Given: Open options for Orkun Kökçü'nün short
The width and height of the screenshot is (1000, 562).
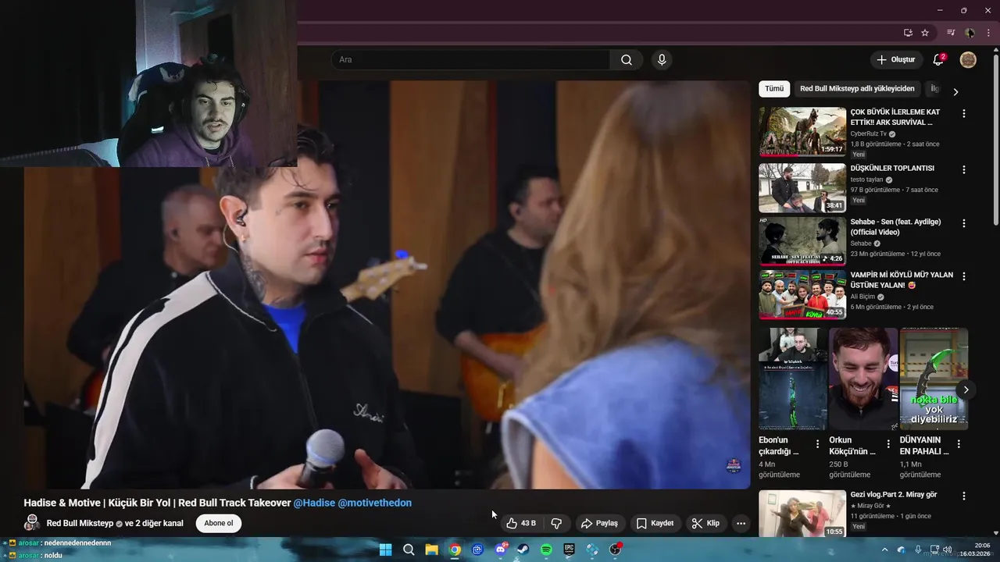Looking at the screenshot, I should pyautogui.click(x=888, y=443).
